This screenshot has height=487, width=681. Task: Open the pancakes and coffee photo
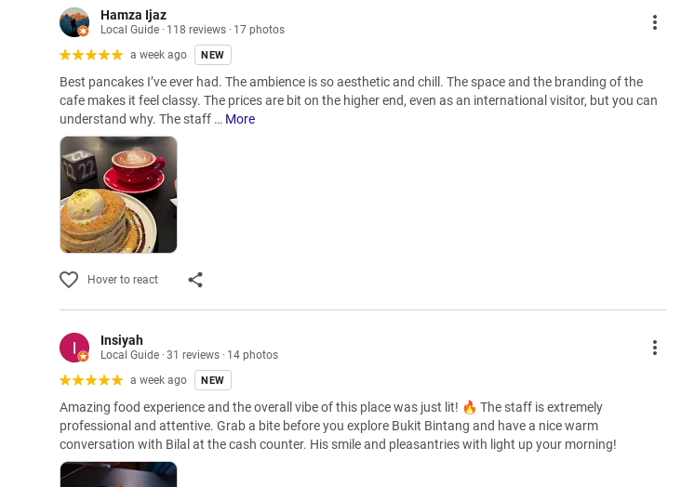pos(118,194)
